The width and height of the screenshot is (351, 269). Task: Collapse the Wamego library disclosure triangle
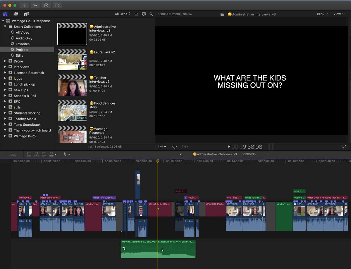coord(3,21)
